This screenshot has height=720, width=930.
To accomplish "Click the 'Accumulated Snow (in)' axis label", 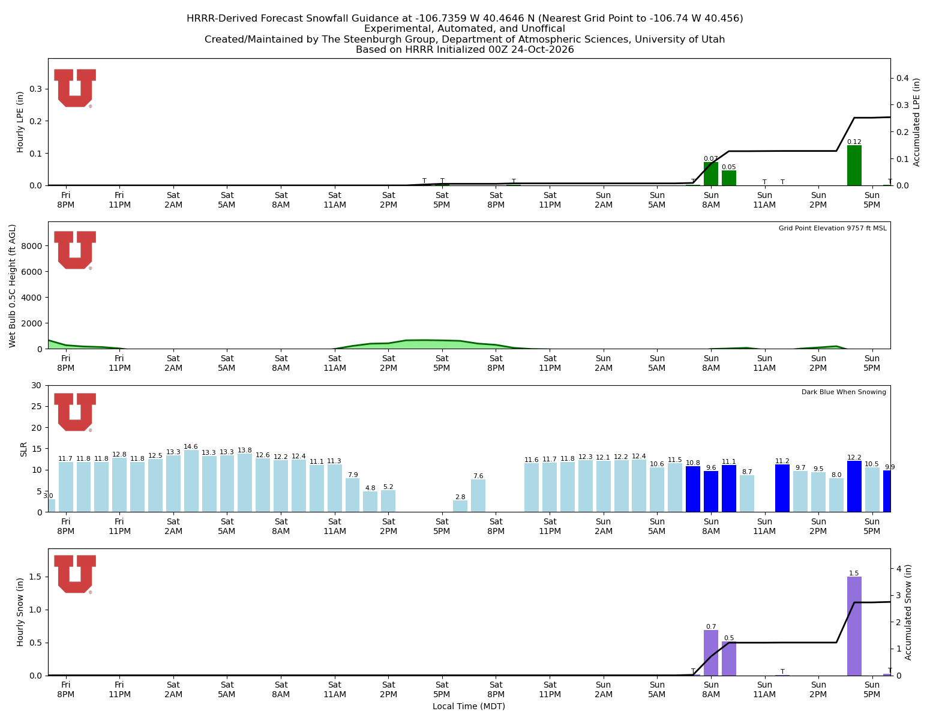I will 908,612.
